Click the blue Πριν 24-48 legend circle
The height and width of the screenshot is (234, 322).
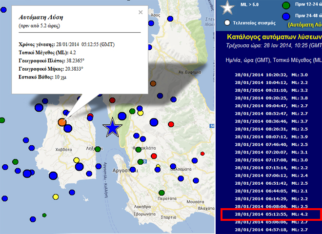(286, 17)
